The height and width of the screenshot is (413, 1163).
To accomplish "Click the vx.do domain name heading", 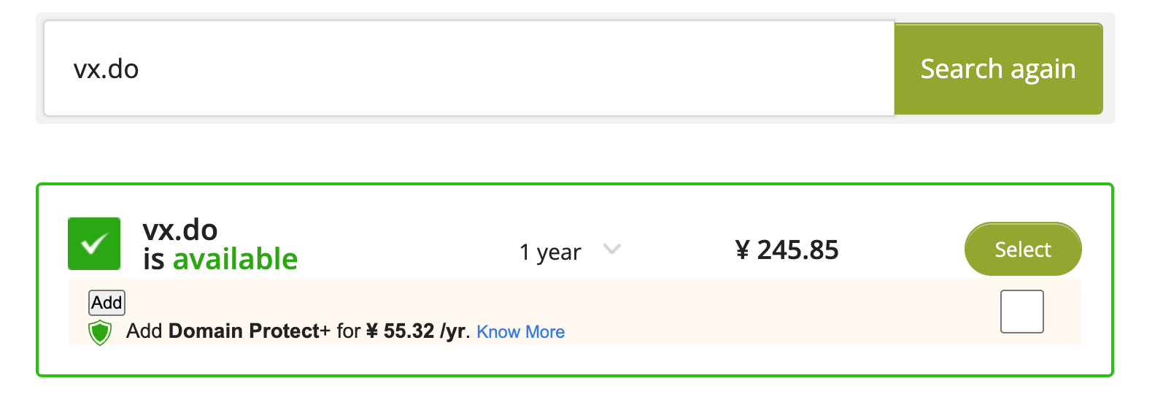I will [x=180, y=230].
